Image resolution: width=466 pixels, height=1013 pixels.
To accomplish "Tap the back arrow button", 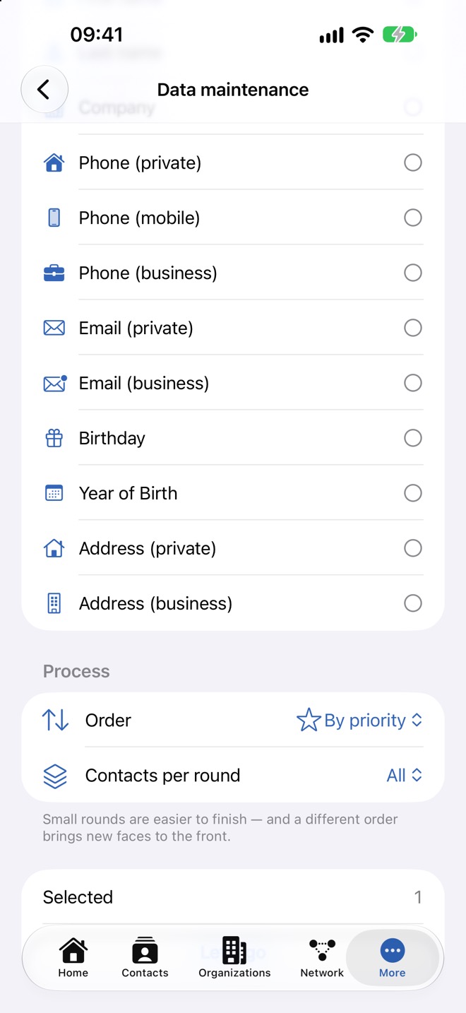I will point(44,90).
